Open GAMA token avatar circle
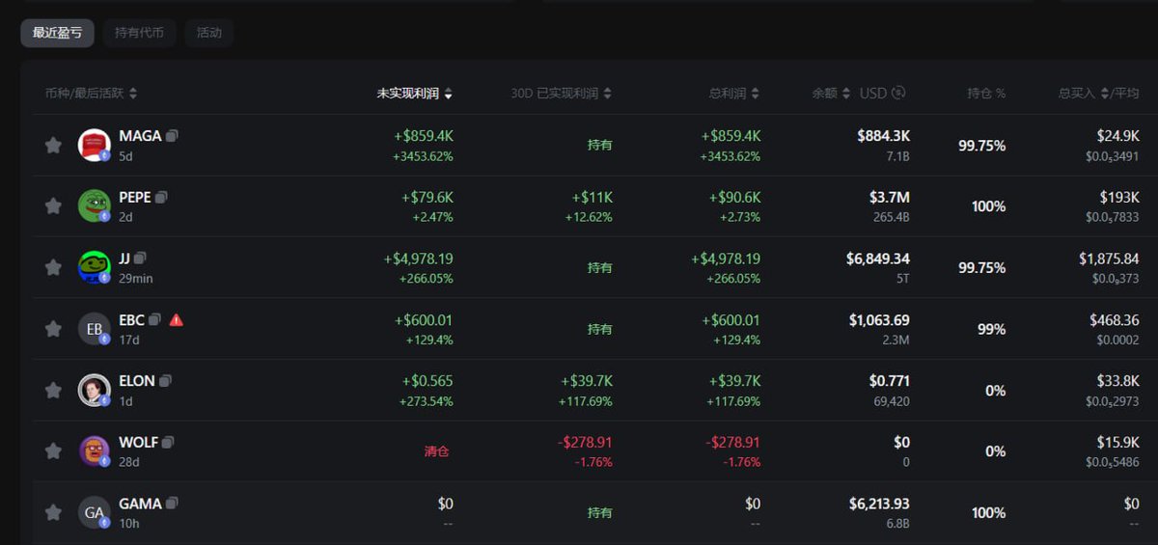The width and height of the screenshot is (1158, 545). pos(95,512)
